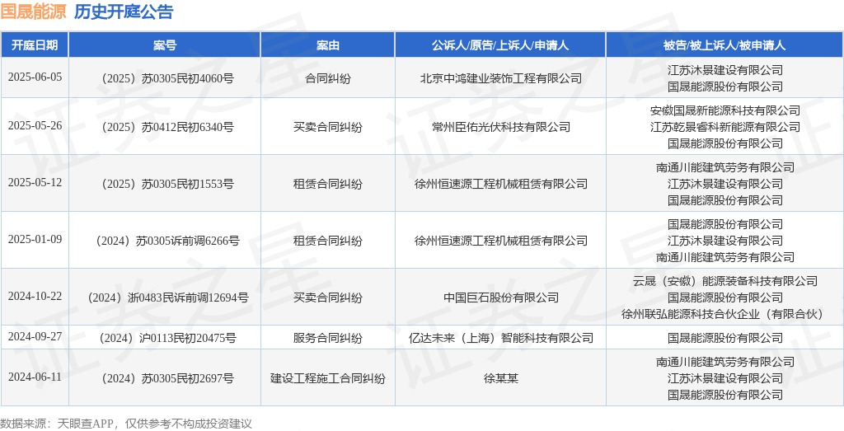Viewport: 844px width, 431px height.
Task: Click 国晟能源股份有限公司 in the 2025-05-26 row
Action: click(x=725, y=143)
